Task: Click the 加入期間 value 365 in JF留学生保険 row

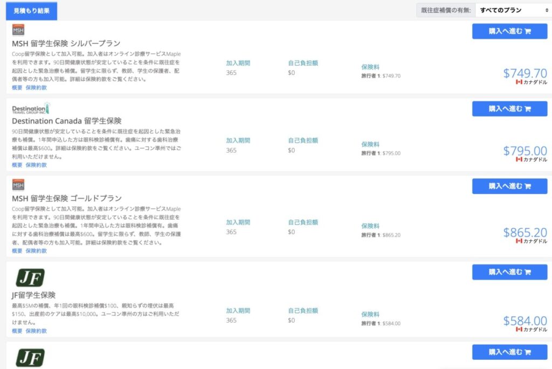Action: click(231, 321)
